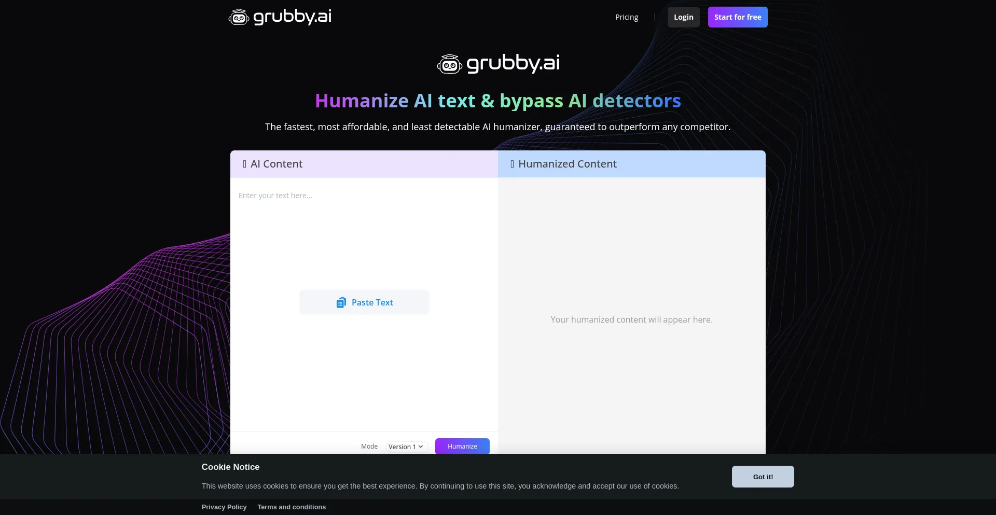Screen dimensions: 996x515
Task: Click the large grubby.ai hero logo
Action: pos(498,64)
